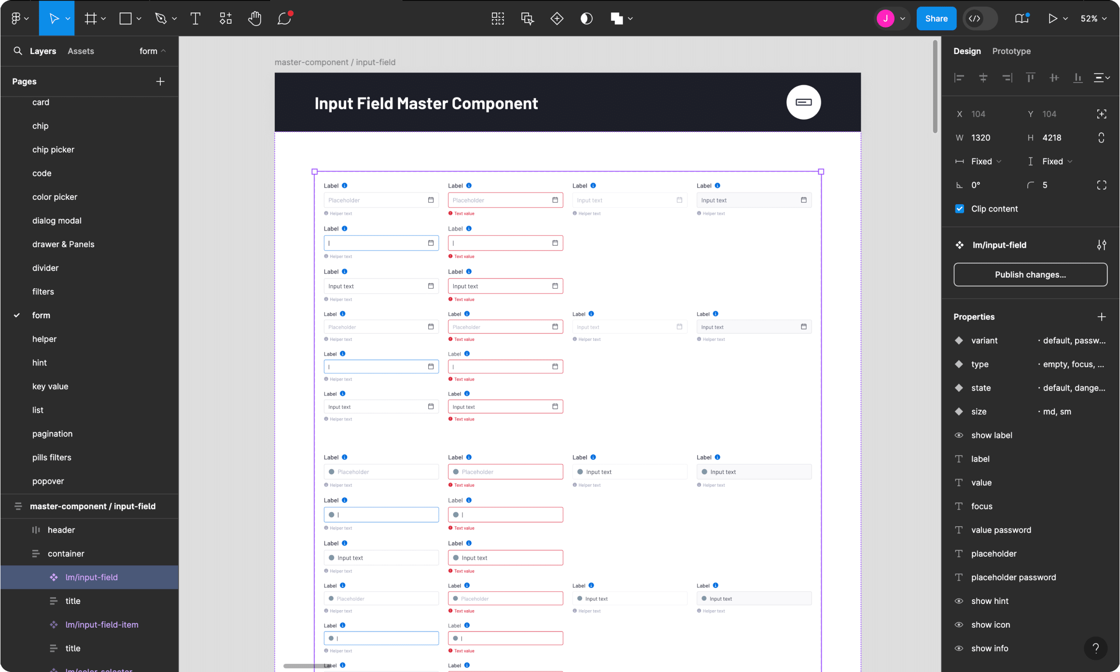
Task: Switch to the Layers tab
Action: (x=43, y=51)
